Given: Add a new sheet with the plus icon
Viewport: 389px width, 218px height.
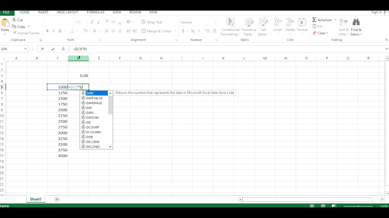Looking at the screenshot, I should [57, 199].
